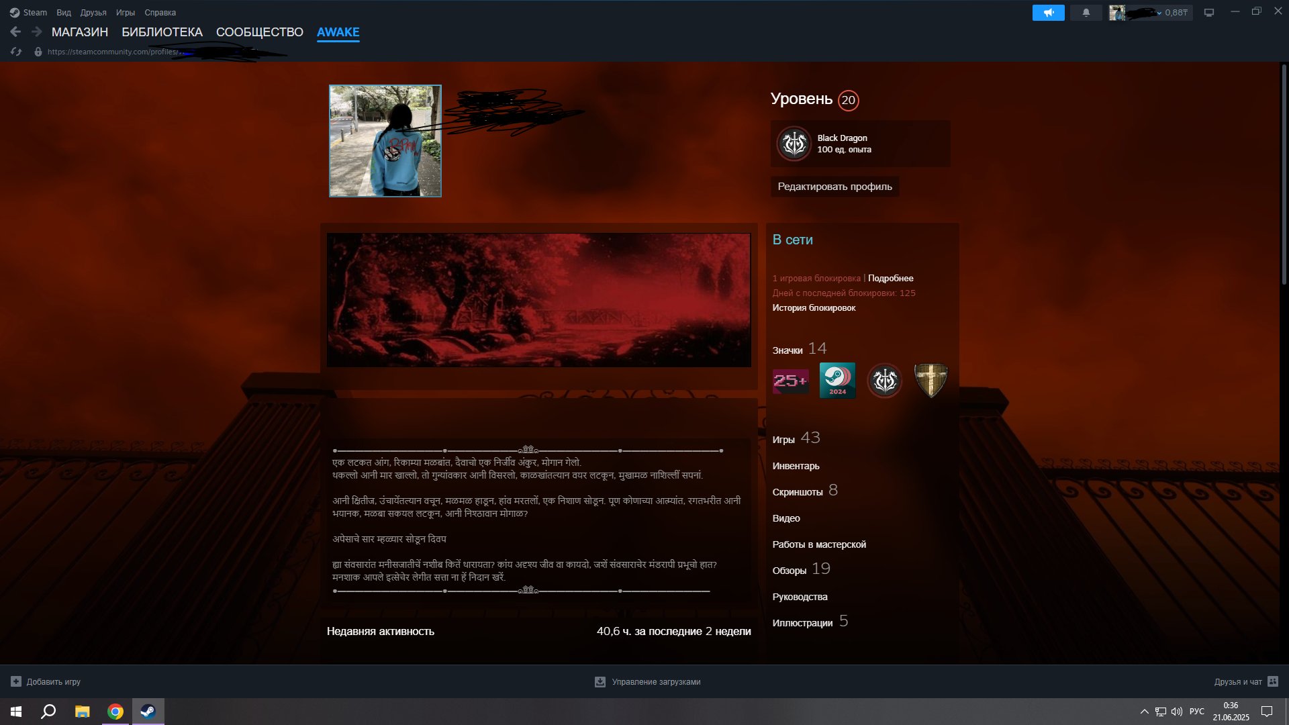
Task: Click the golden shield cross badge
Action: 930,381
